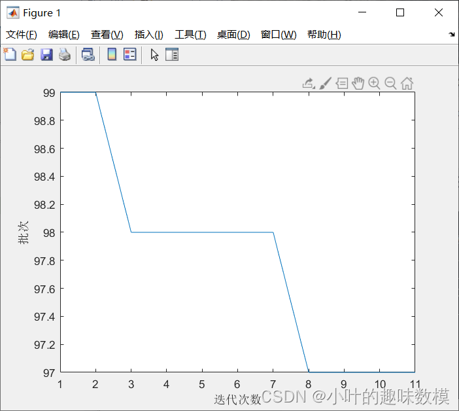The image size is (459, 411).
Task: Open the 桌面(D) menu
Action: tap(233, 35)
